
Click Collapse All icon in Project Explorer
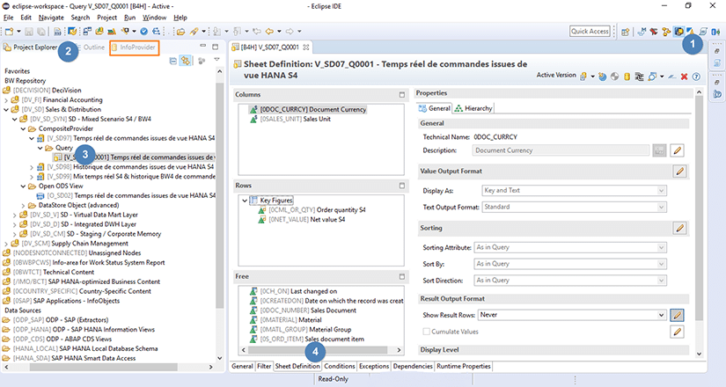pyautogui.click(x=172, y=60)
